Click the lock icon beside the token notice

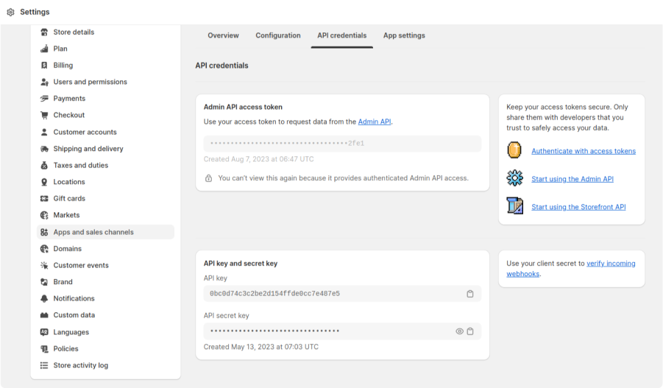(208, 178)
